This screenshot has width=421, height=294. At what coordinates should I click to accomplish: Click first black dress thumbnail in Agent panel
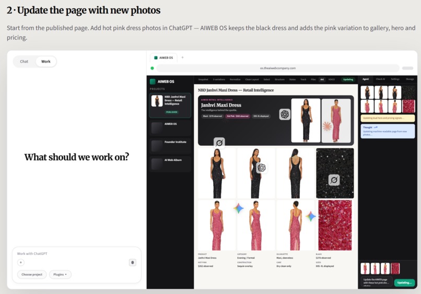pyautogui.click(x=367, y=92)
